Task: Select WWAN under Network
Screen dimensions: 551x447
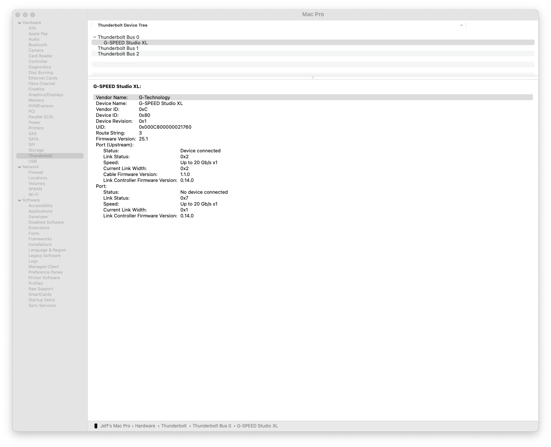Action: point(35,189)
